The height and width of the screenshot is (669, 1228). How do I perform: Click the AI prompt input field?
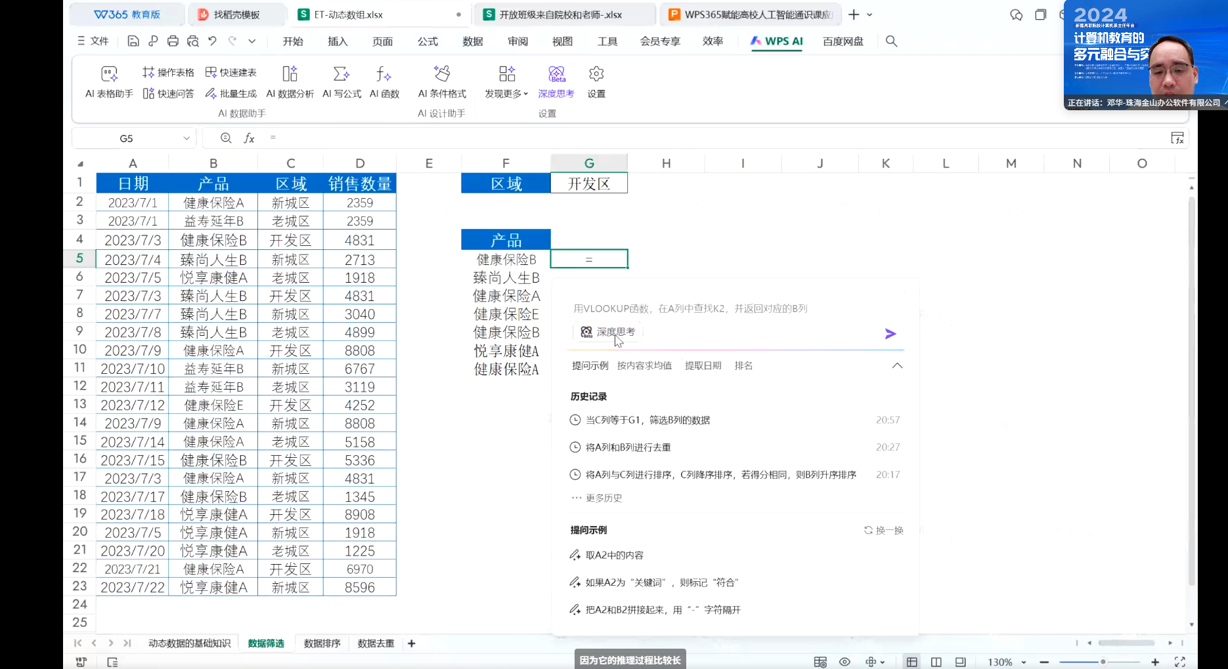click(722, 308)
